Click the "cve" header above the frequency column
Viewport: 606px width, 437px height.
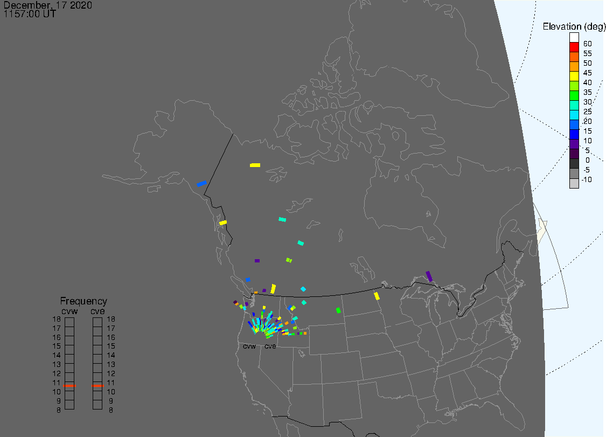[97, 311]
